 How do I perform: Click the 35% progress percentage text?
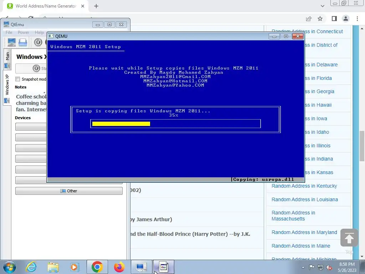(x=174, y=115)
